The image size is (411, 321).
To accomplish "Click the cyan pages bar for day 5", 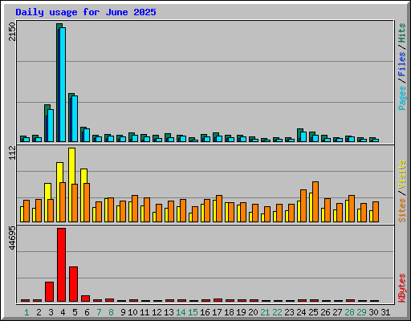I will tap(75, 119).
